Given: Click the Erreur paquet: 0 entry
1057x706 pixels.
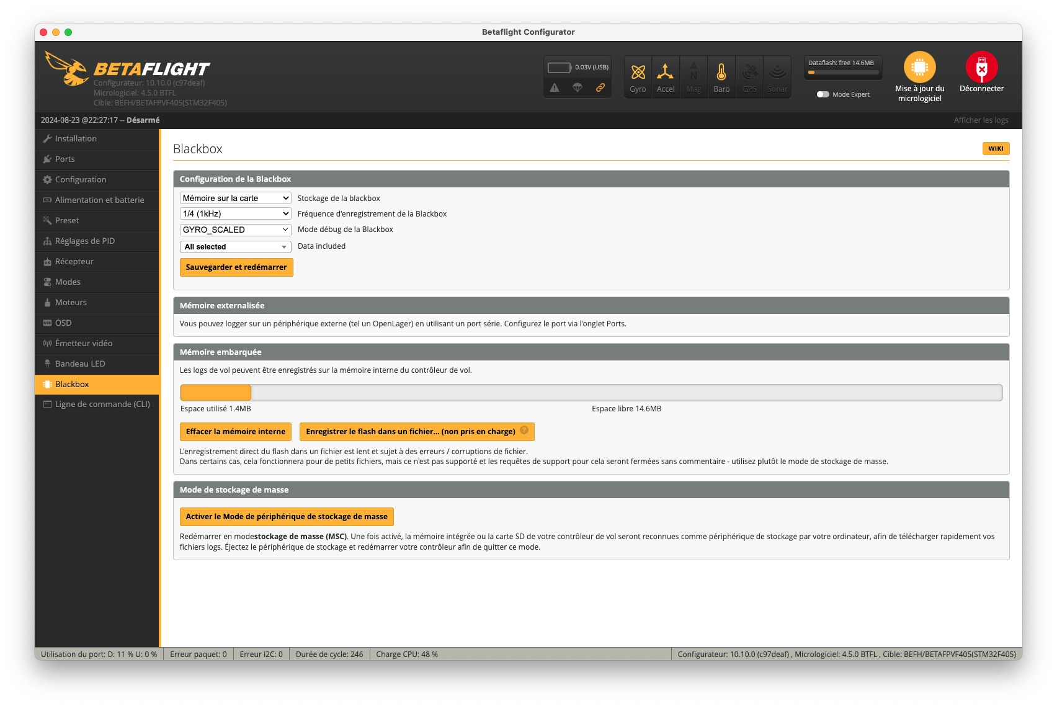Looking at the screenshot, I should [x=198, y=655].
